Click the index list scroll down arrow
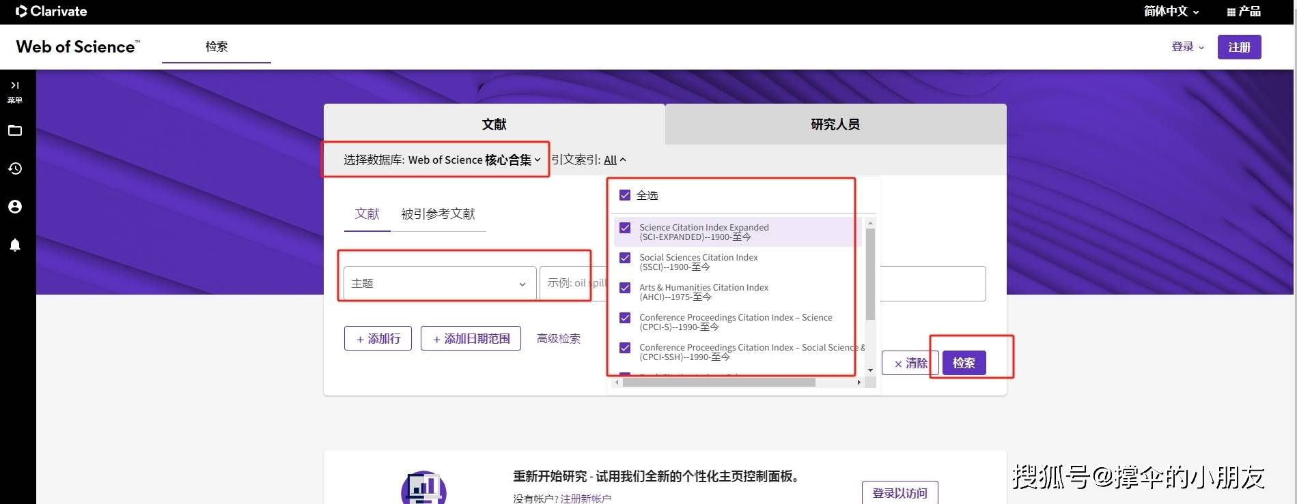 tap(870, 370)
